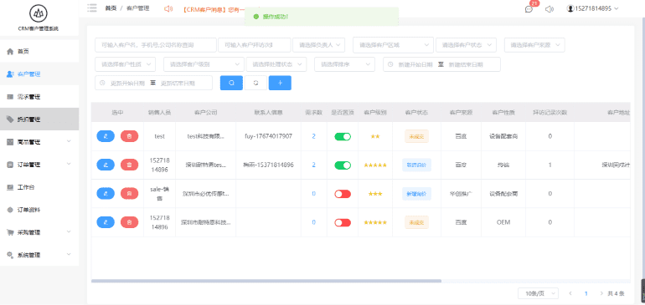Edit the sale-销售 customer row

pyautogui.click(x=106, y=193)
